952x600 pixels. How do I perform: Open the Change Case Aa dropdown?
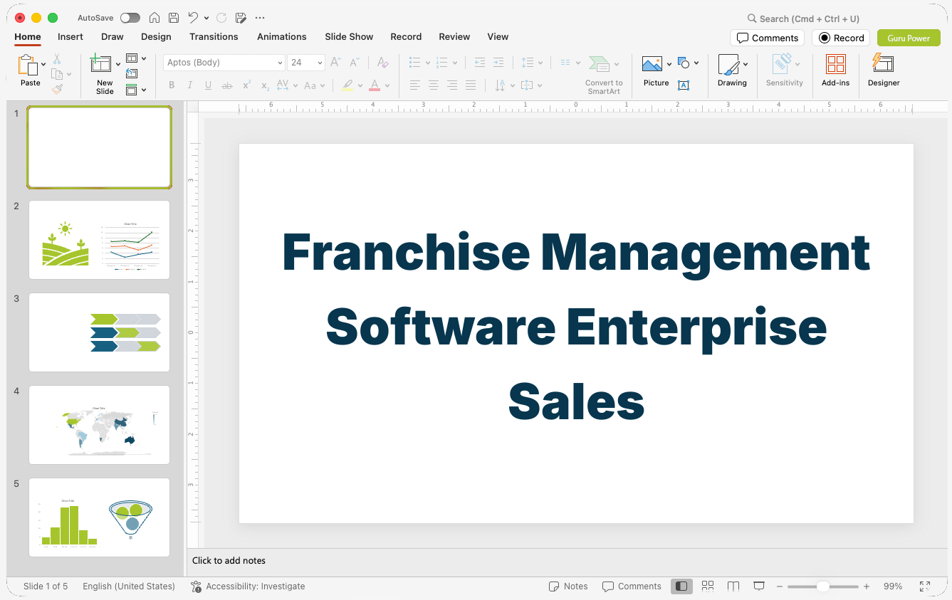(x=315, y=85)
